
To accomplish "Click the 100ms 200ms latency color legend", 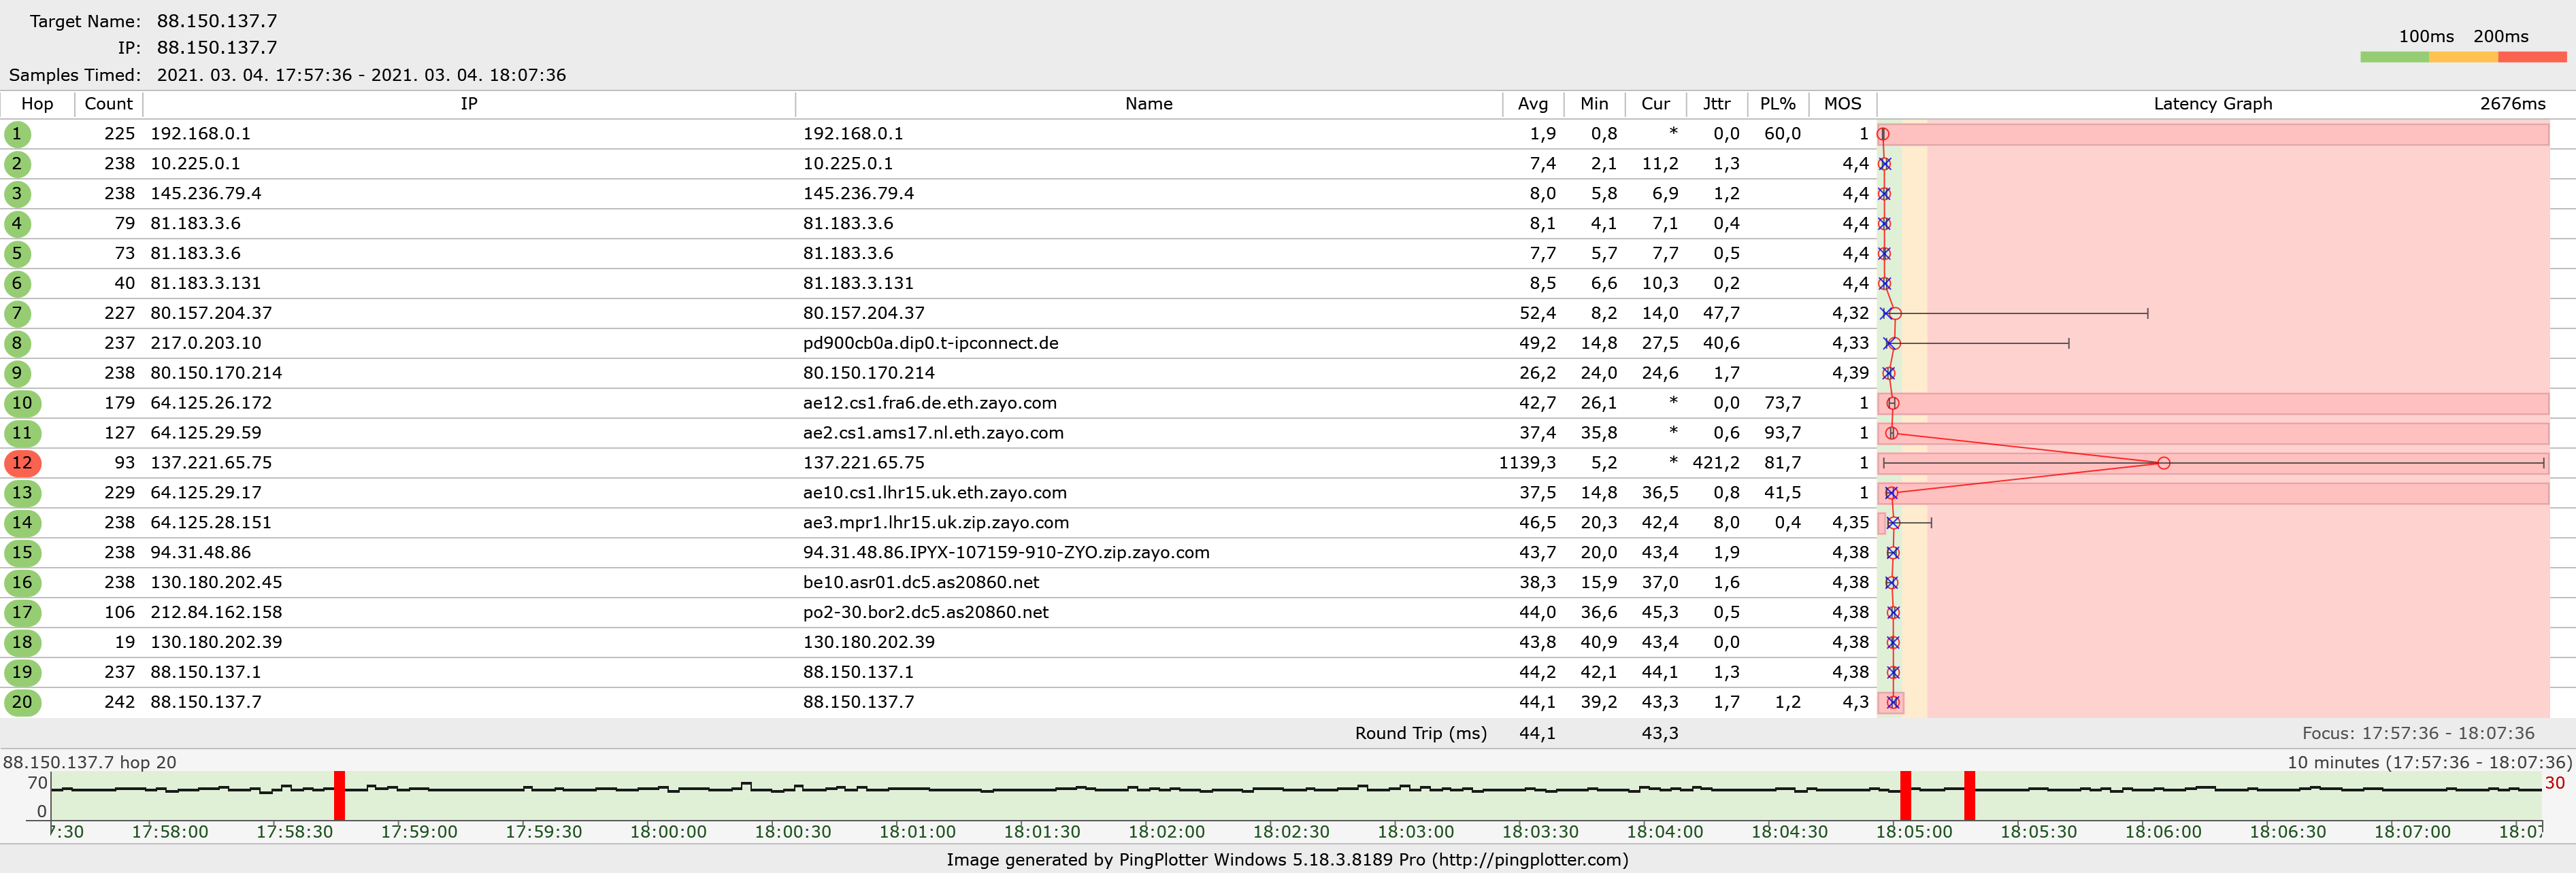I will click(x=2463, y=57).
